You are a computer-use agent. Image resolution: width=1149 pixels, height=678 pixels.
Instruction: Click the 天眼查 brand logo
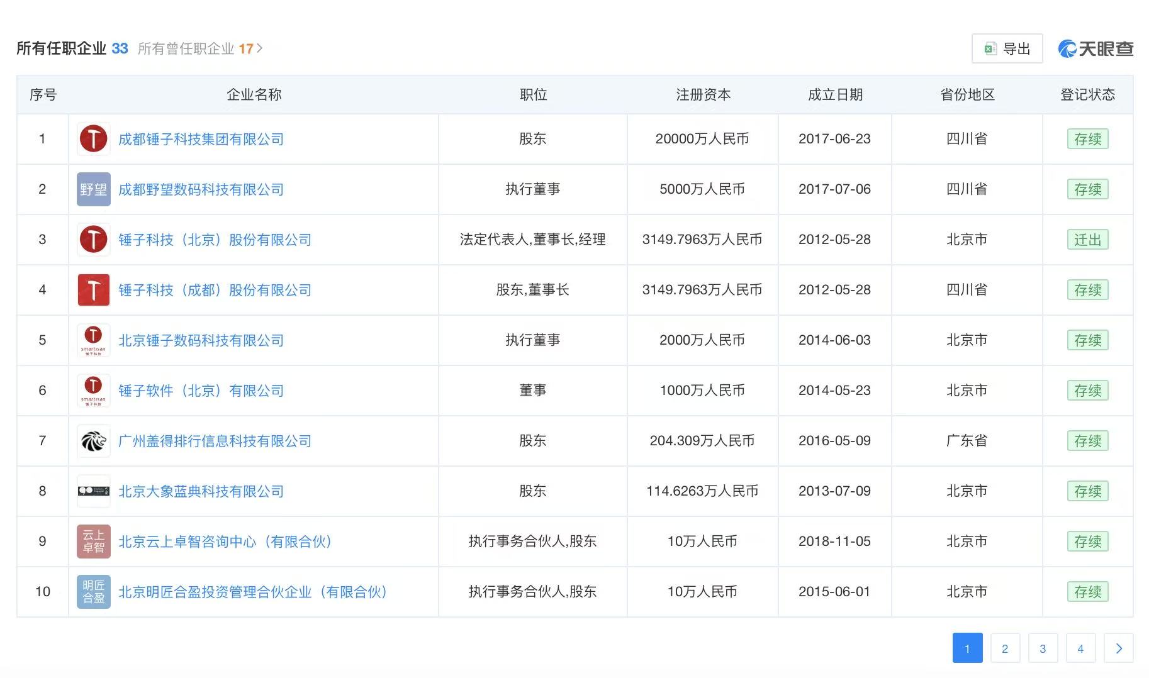click(1096, 48)
